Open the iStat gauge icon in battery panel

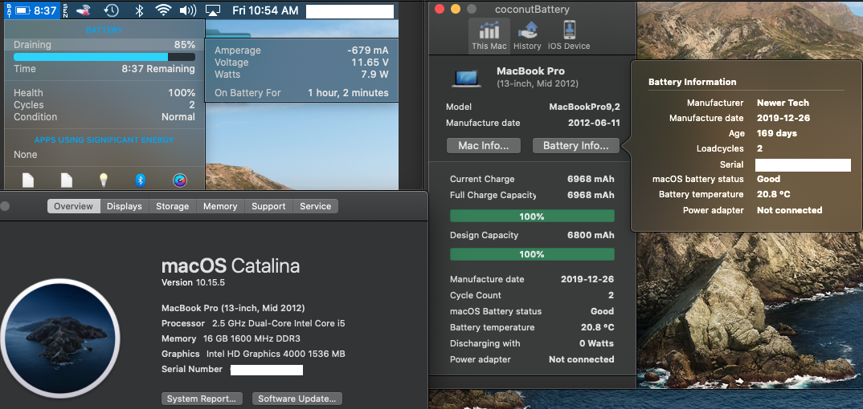tap(179, 180)
